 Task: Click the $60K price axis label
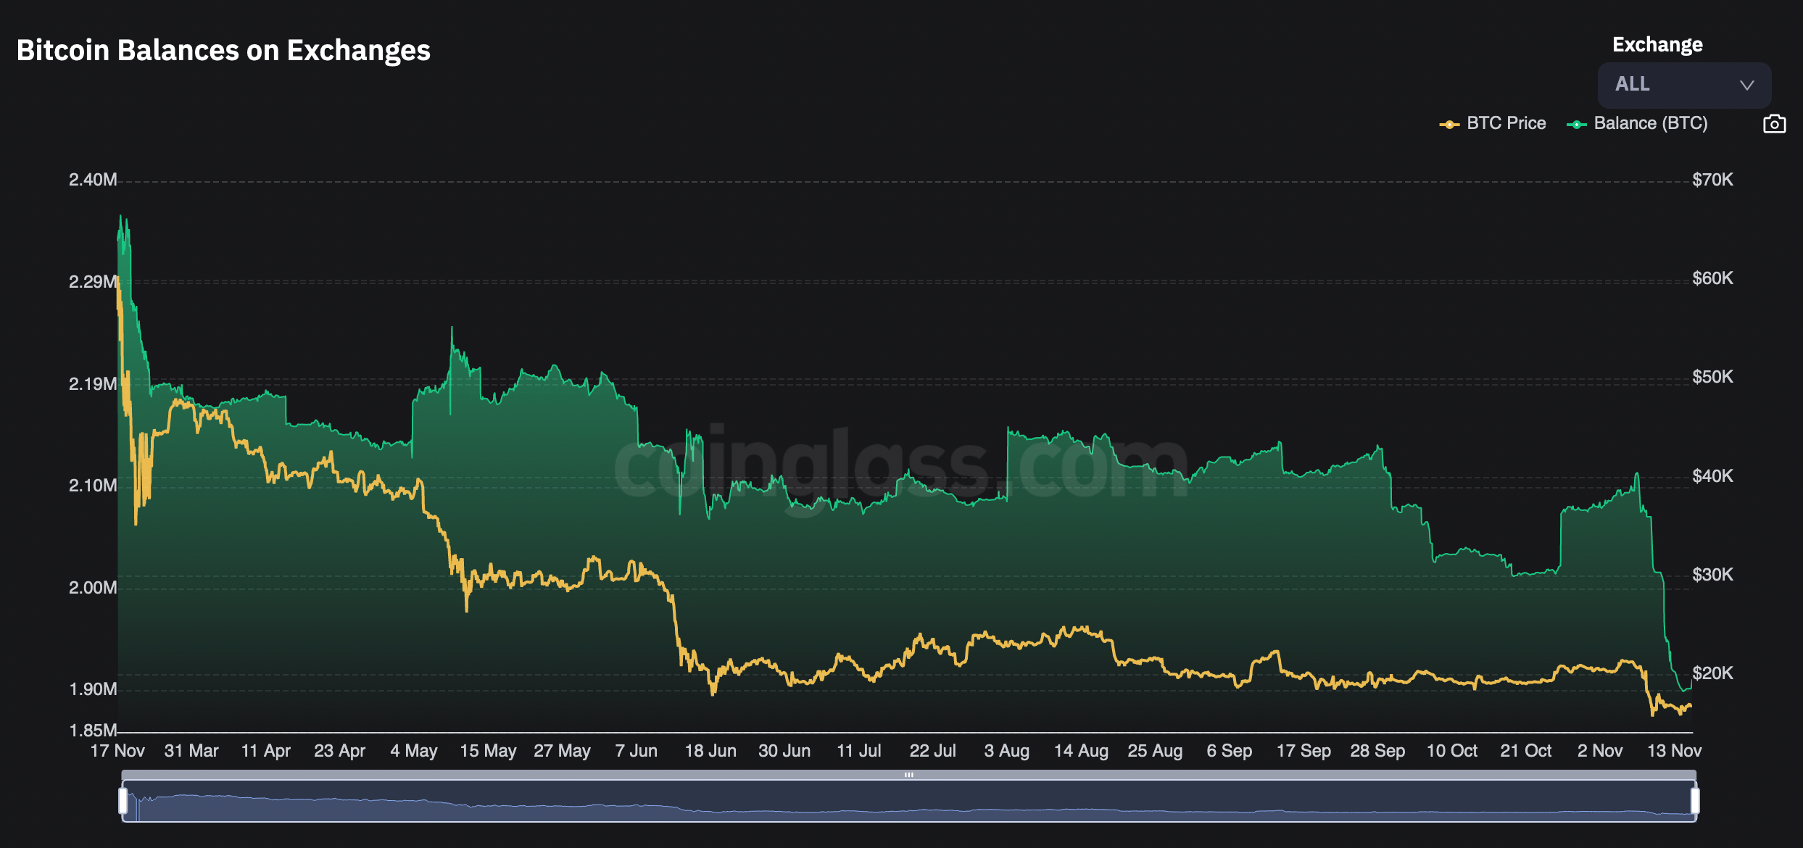pyautogui.click(x=1712, y=278)
